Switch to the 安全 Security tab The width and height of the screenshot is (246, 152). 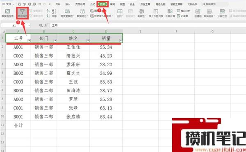tap(132, 4)
